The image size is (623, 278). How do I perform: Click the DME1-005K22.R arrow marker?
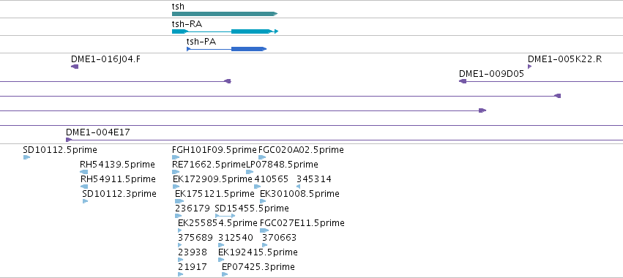(x=529, y=67)
